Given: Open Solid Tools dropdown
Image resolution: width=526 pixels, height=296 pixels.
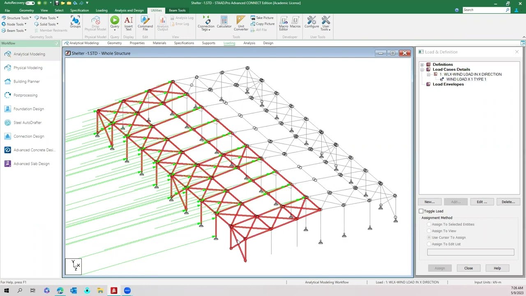Looking at the screenshot, I should click(x=47, y=24).
